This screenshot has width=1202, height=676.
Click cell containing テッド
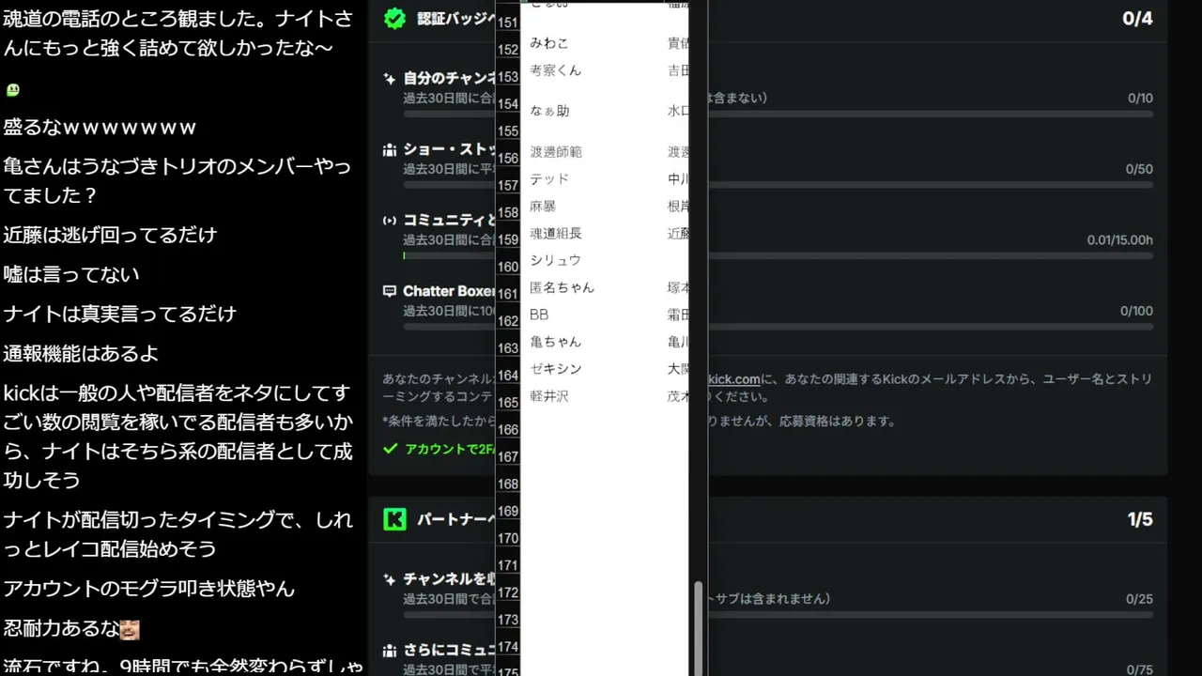coord(549,179)
